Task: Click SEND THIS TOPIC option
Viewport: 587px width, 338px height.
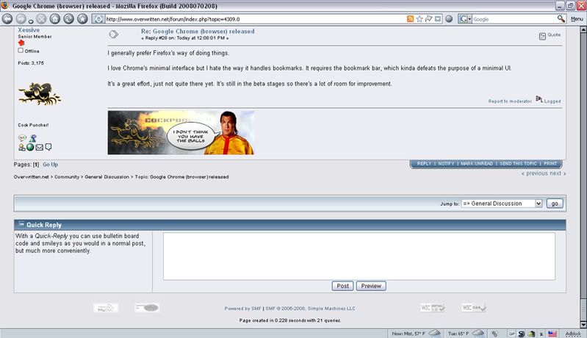Action: coord(519,164)
